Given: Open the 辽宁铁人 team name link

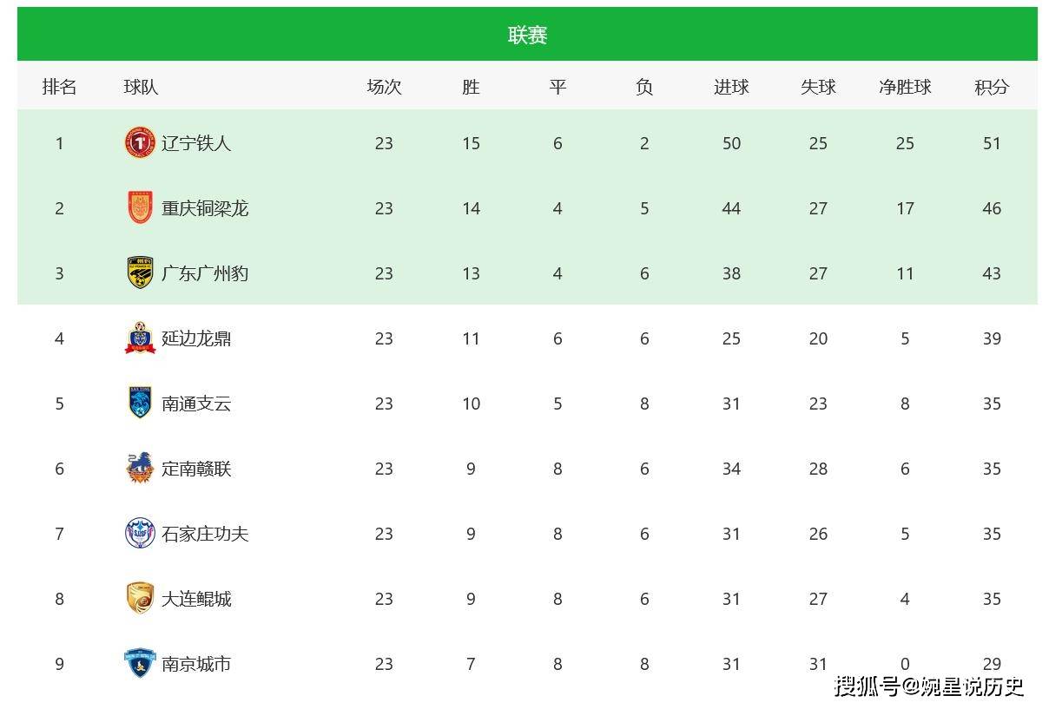Looking at the screenshot, I should point(196,143).
